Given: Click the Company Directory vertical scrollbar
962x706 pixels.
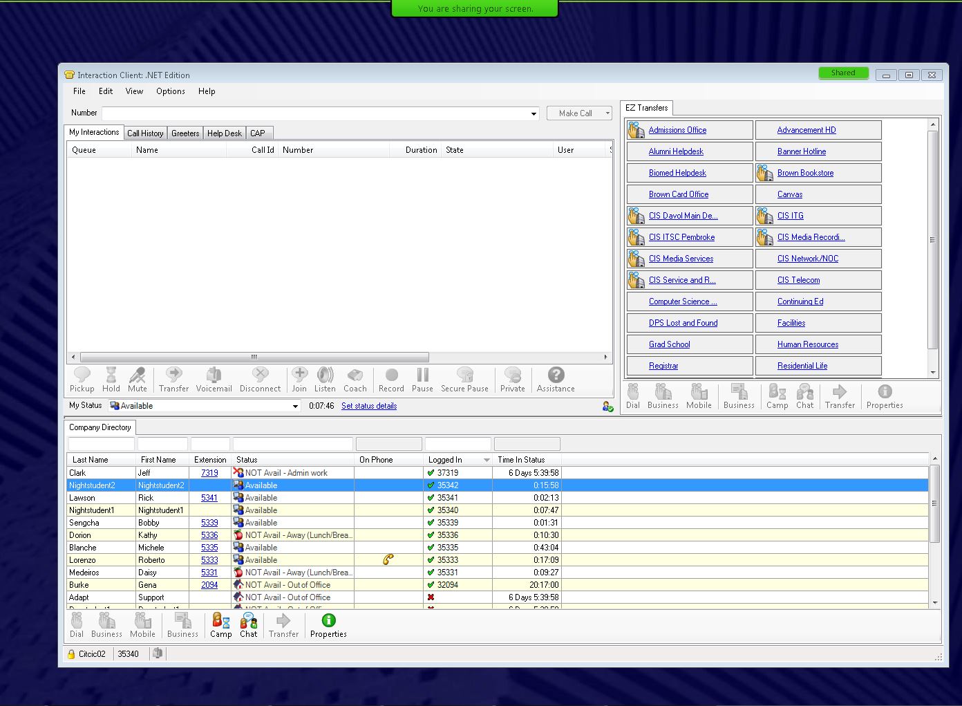Looking at the screenshot, I should click(935, 503).
